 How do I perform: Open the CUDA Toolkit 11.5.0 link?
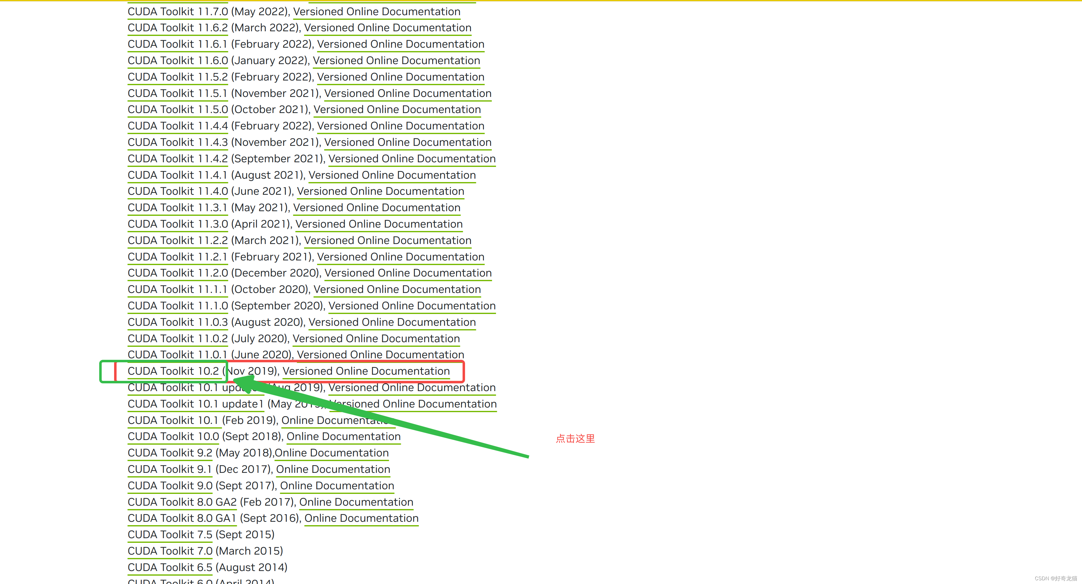pos(178,110)
